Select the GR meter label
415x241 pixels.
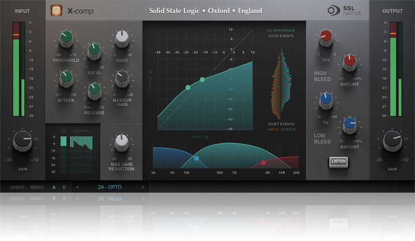click(63, 131)
